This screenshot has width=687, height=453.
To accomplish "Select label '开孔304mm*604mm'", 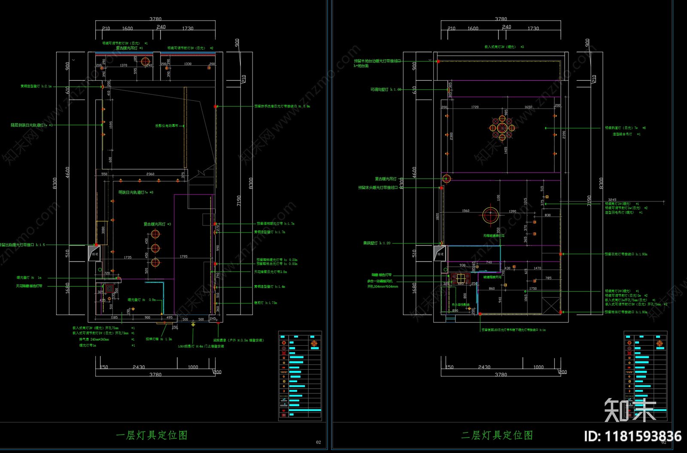I will pyautogui.click(x=383, y=286).
